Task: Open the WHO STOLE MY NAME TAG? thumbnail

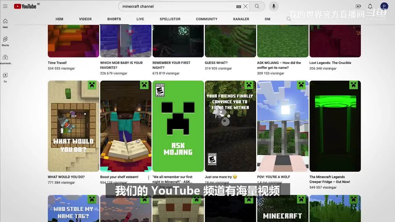Action: coord(73,208)
